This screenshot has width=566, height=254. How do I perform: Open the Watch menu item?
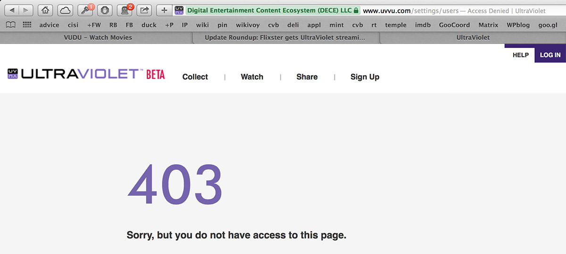click(x=252, y=77)
